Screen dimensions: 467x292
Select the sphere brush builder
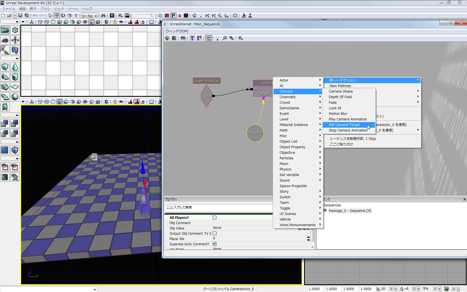pos(15,97)
